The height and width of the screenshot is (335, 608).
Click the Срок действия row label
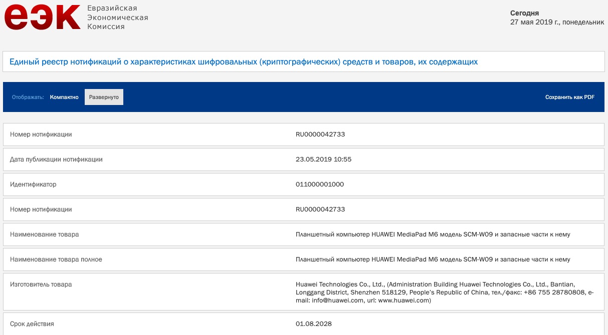pos(32,324)
